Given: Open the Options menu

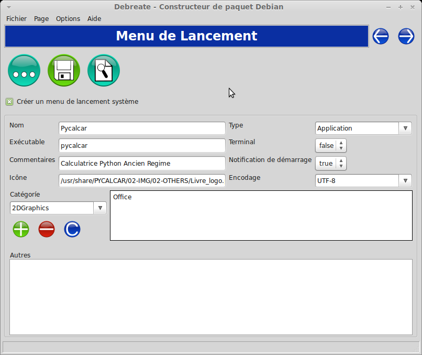Looking at the screenshot, I should (x=68, y=18).
